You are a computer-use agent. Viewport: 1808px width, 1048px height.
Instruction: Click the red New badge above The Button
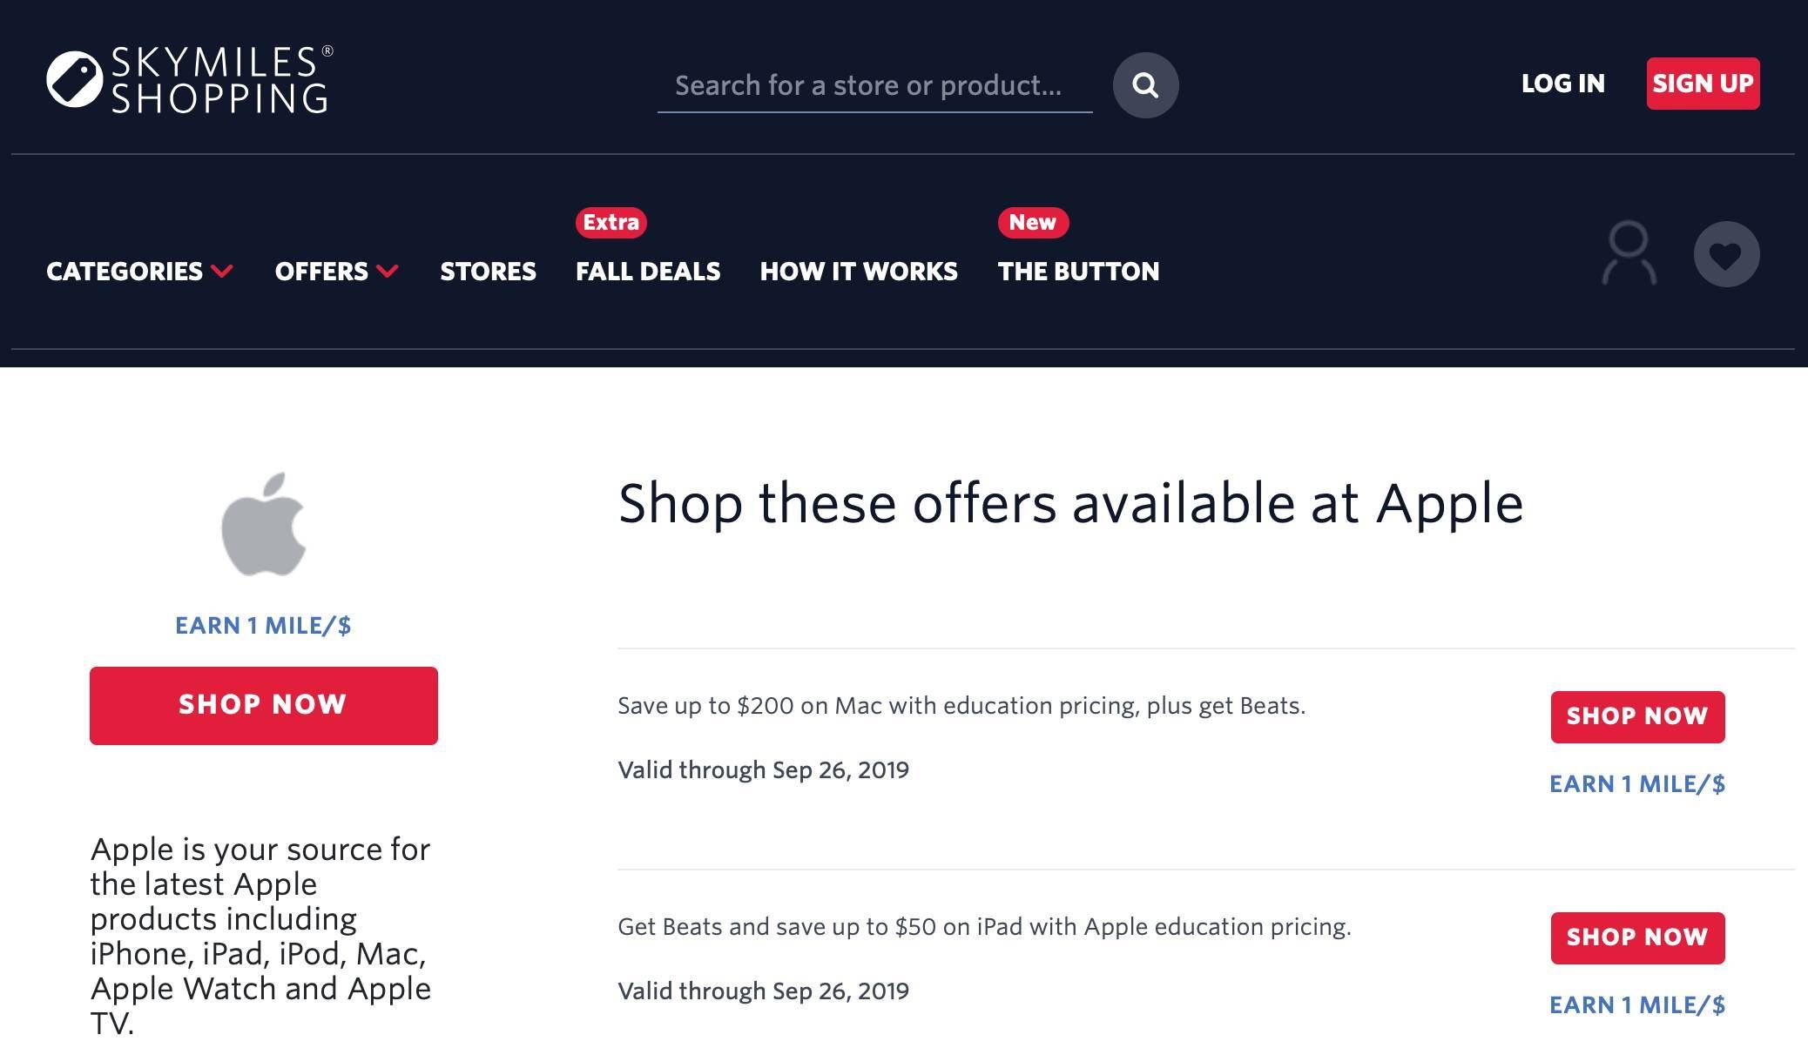point(1033,222)
